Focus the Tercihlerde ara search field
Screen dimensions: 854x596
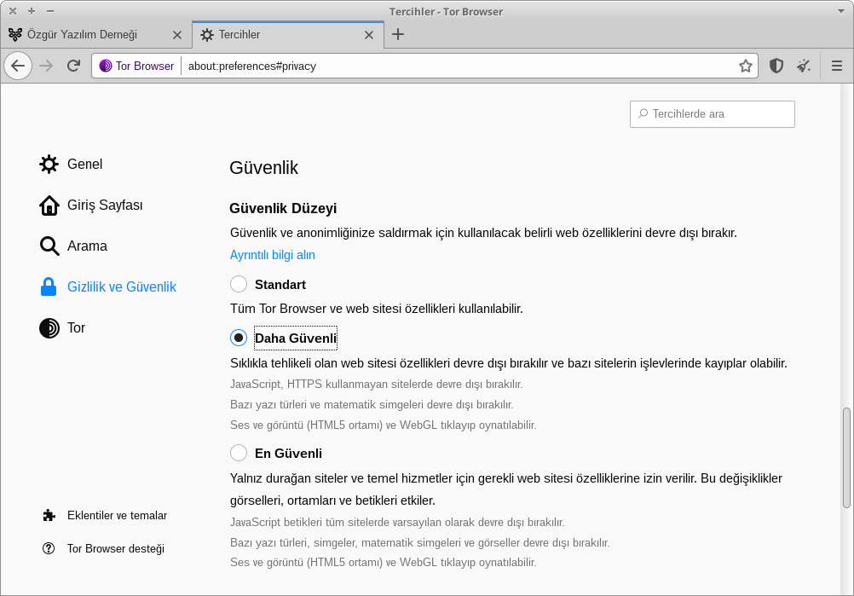point(712,114)
